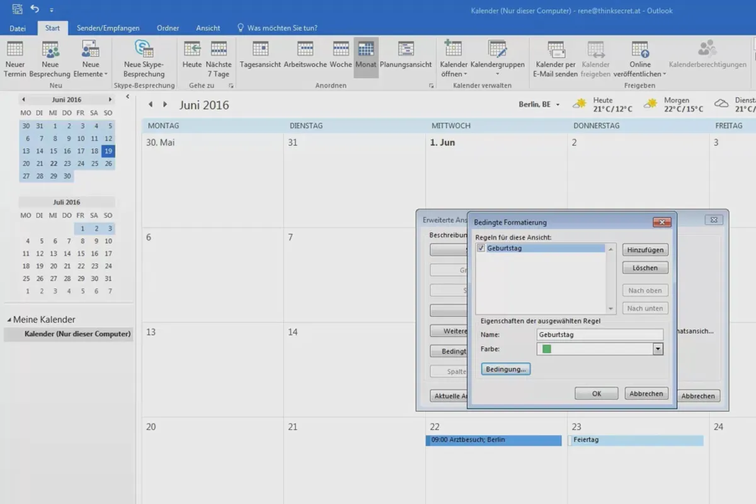Click Kalender per E-Mail senden
This screenshot has width=756, height=504.
click(x=556, y=60)
